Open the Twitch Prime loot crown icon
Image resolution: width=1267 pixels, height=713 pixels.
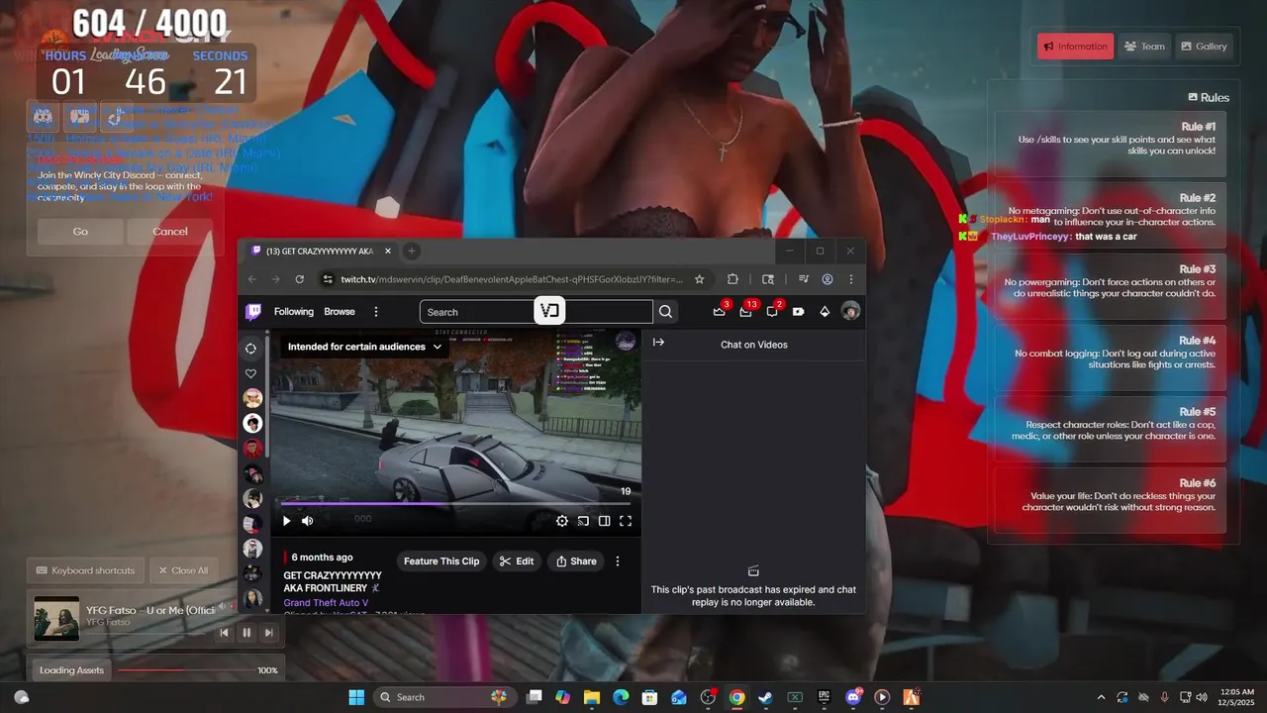(x=720, y=312)
